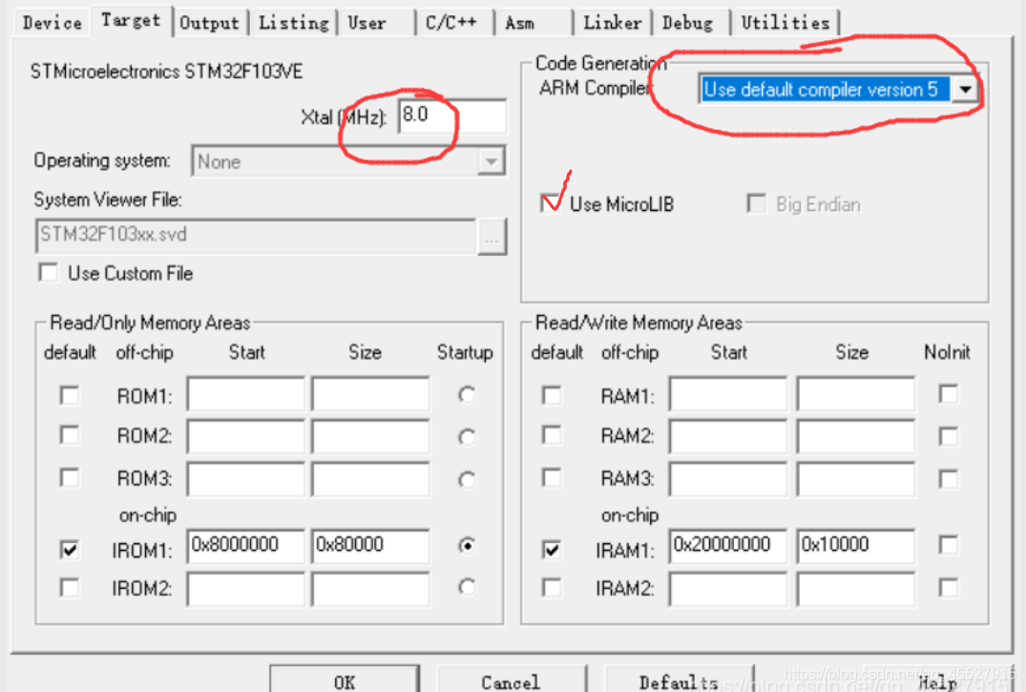The height and width of the screenshot is (692, 1026).
Task: Confirm settings with the OK button
Action: (x=345, y=680)
